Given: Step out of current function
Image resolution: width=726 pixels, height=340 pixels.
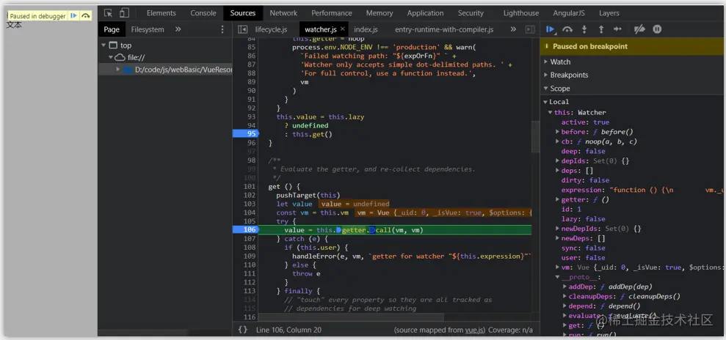Looking at the screenshot, I should tap(601, 29).
